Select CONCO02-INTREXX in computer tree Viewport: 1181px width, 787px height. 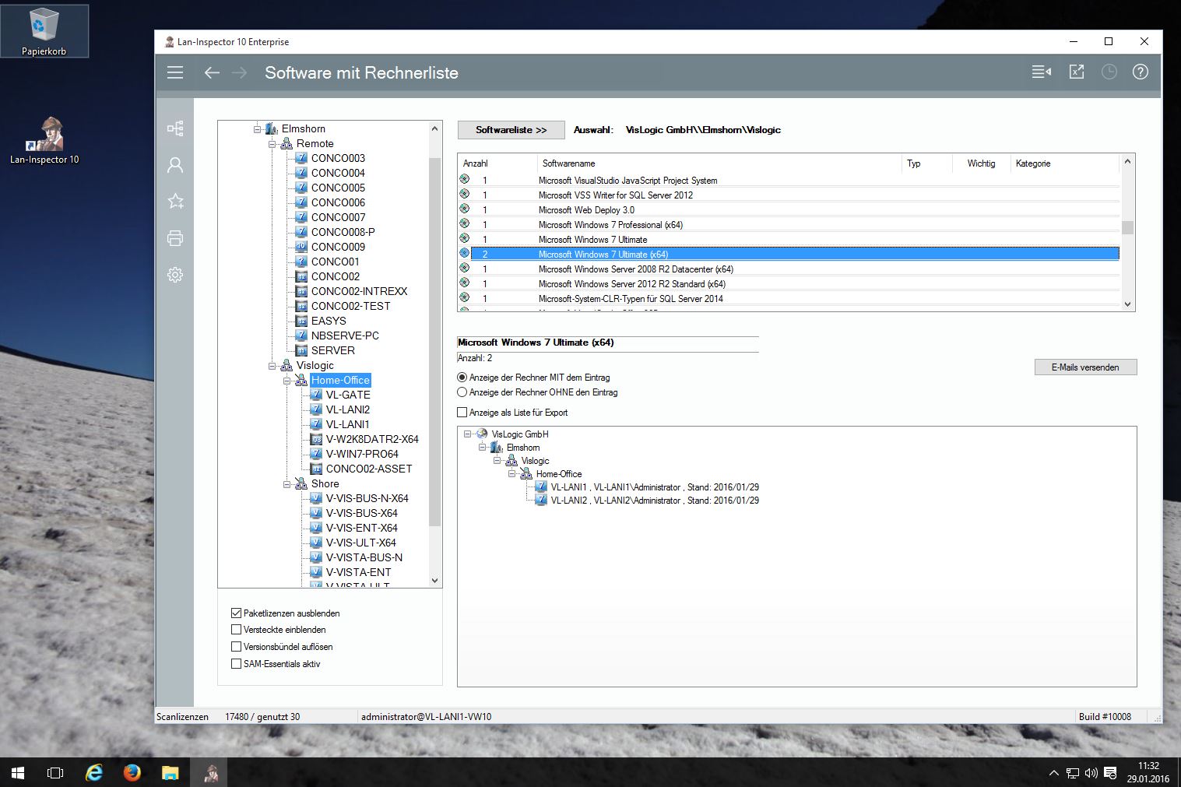pos(359,291)
